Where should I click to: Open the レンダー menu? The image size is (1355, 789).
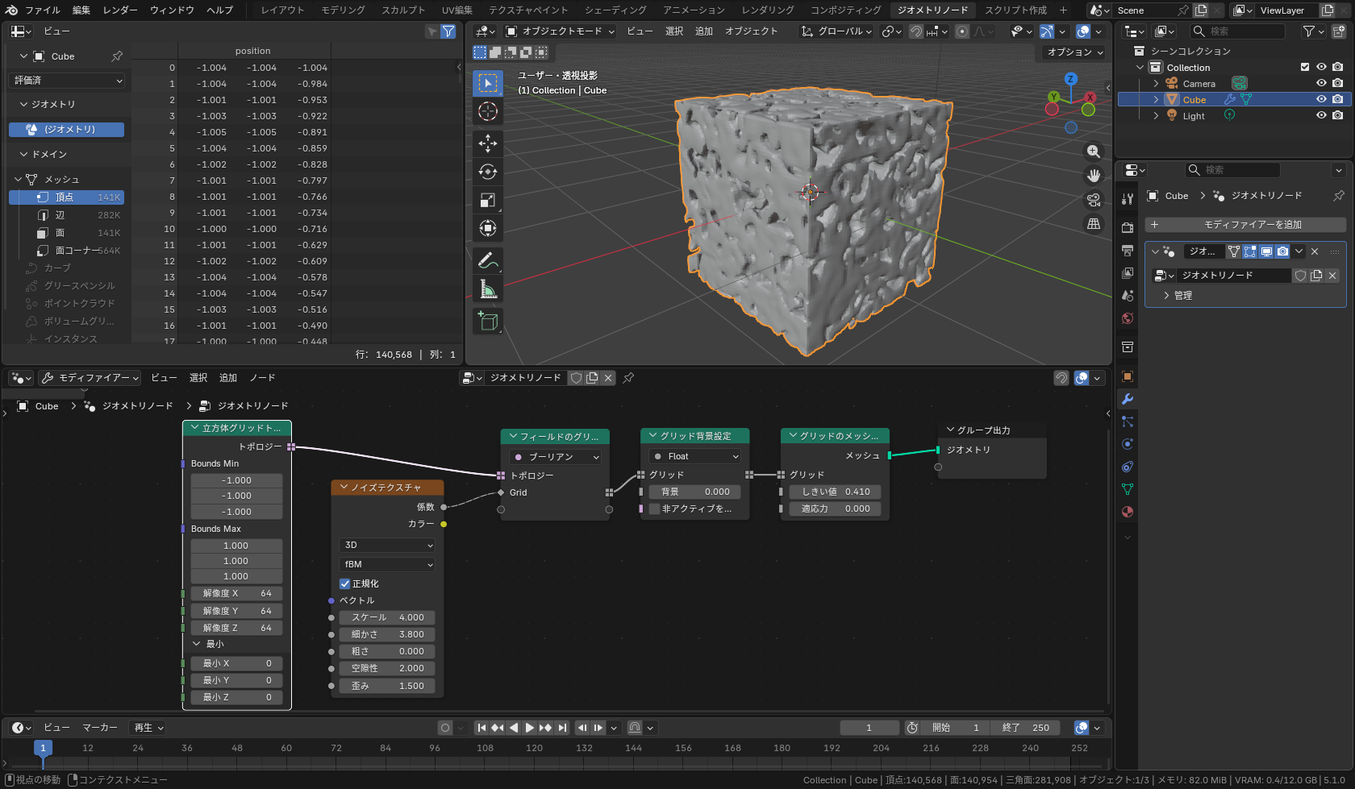point(120,10)
